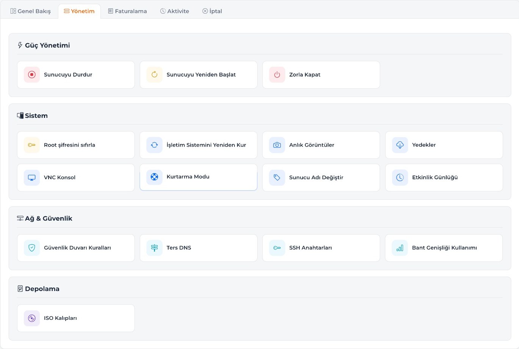Click the lifebuoy icon for Kurtarma Modu
Screen dimensions: 519x349
click(155, 177)
